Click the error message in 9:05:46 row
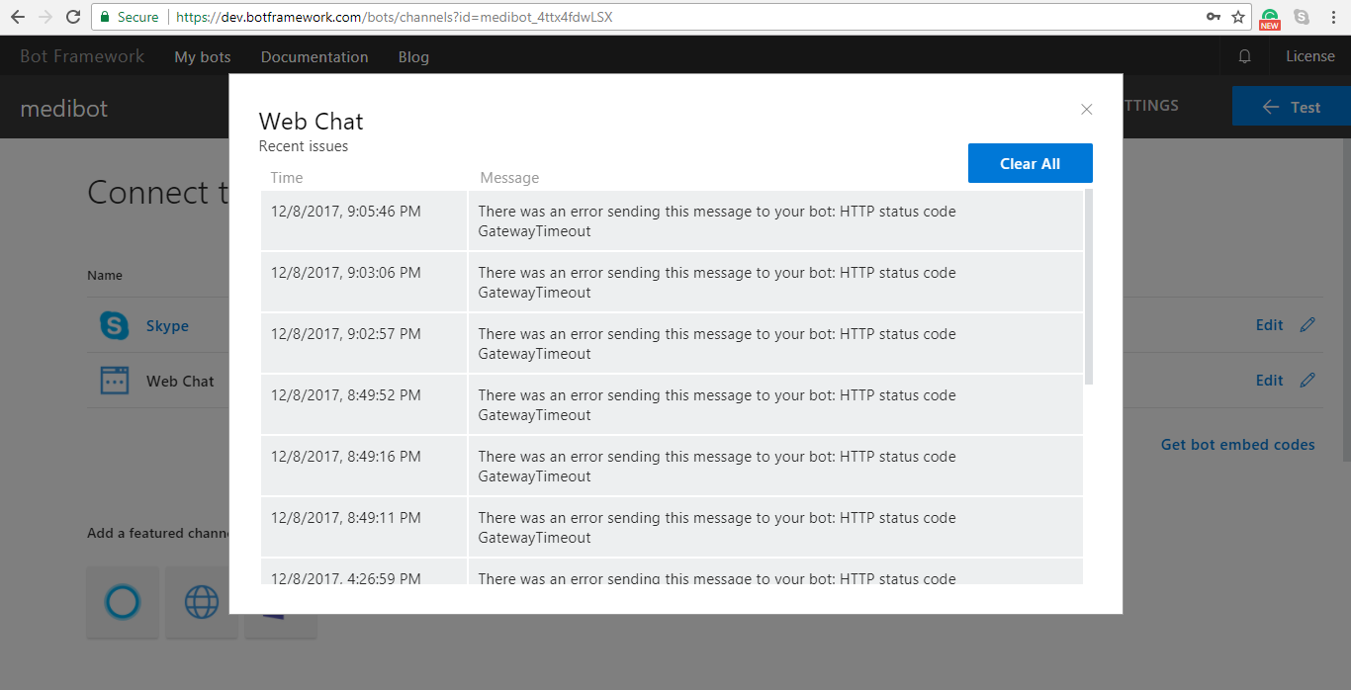 pyautogui.click(x=775, y=220)
